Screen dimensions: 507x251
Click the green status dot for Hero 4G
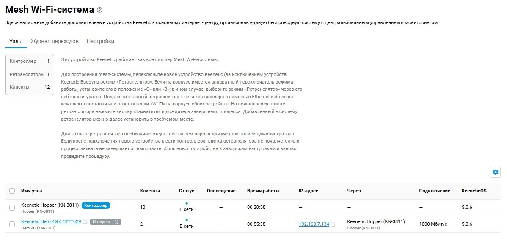coord(187,220)
